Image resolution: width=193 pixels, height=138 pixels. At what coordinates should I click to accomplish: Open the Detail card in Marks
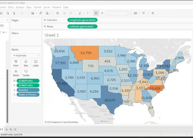16,73
